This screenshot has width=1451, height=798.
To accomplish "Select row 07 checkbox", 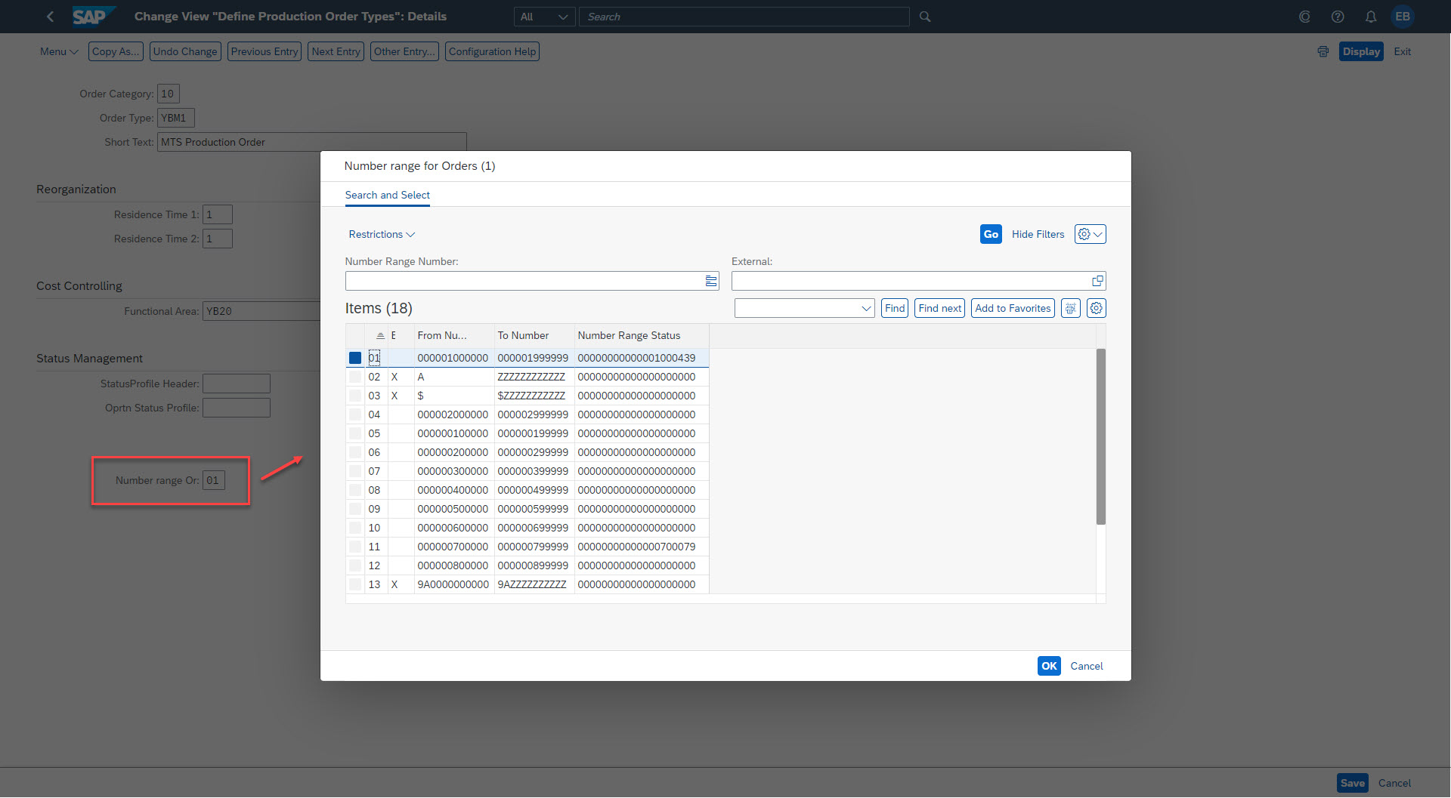I will [x=355, y=471].
